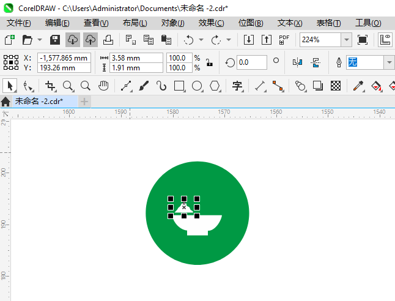Screen dimensions: 395x301
Task: Click the Mirror vertically icon
Action: tap(316, 62)
